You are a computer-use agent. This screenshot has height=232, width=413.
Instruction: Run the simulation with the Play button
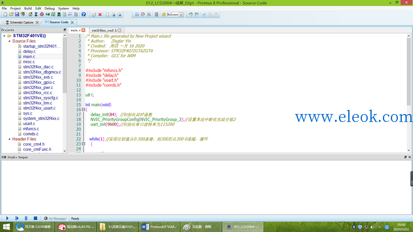click(8, 218)
